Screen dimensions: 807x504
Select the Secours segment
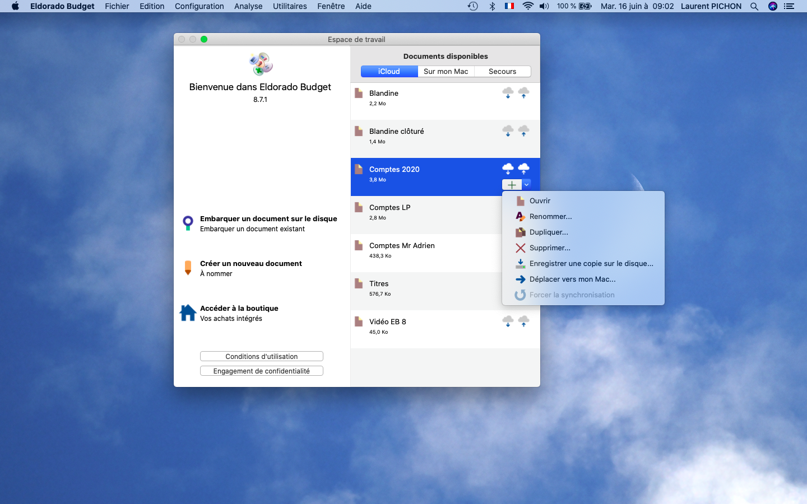tap(503, 71)
